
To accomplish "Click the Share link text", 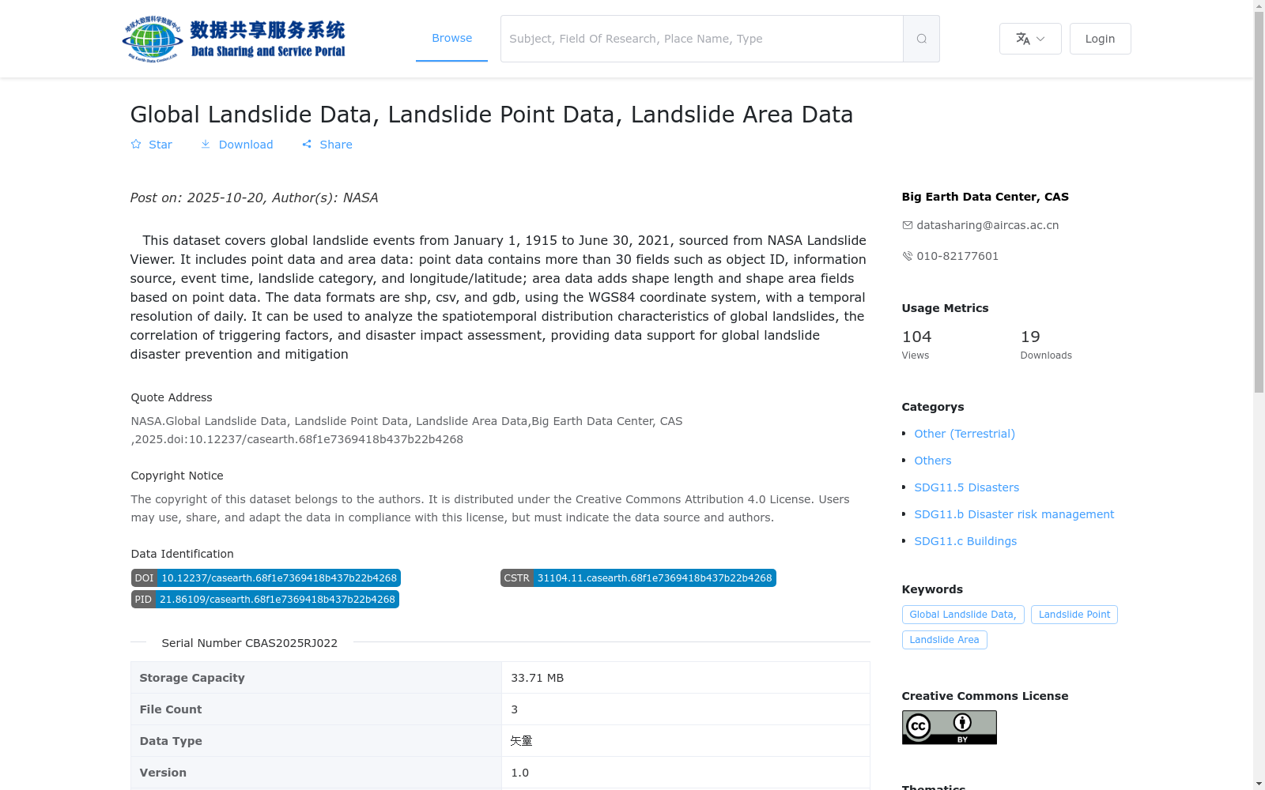I will pyautogui.click(x=336, y=145).
